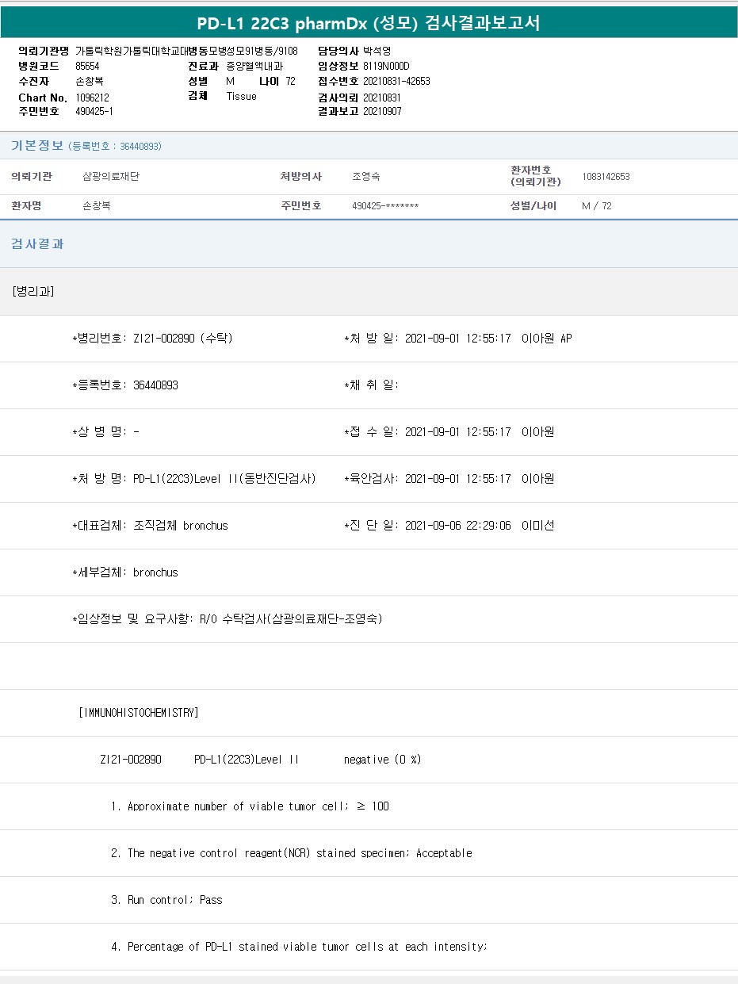Click the Chart No. value 1096212

[93, 98]
